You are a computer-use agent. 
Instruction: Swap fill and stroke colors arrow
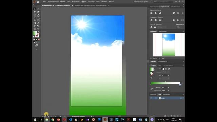39,32
